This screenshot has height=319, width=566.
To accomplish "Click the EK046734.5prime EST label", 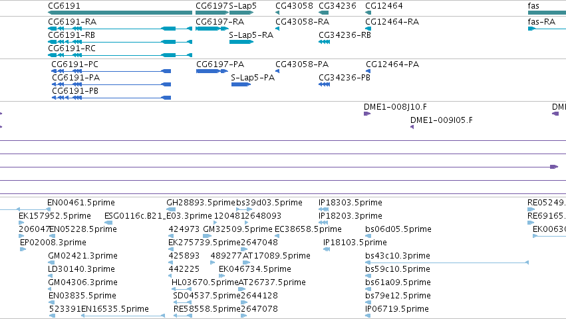I will (255, 269).
